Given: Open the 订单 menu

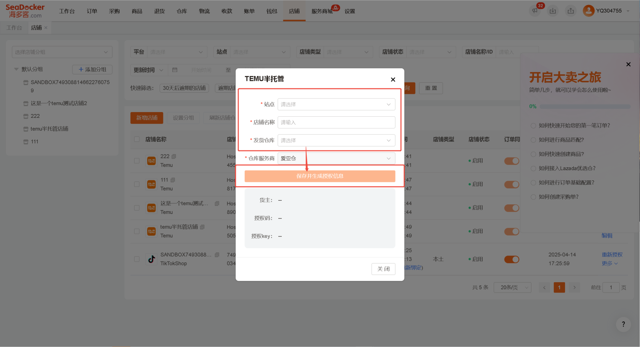Looking at the screenshot, I should click(x=92, y=11).
